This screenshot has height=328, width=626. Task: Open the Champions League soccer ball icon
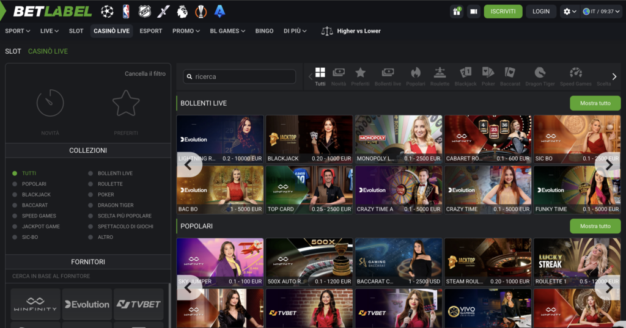tap(107, 12)
